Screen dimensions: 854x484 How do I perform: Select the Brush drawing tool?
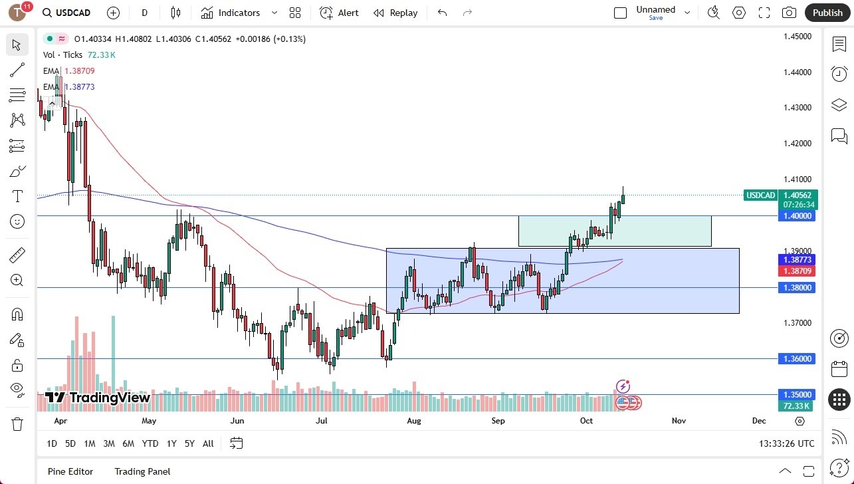point(17,171)
